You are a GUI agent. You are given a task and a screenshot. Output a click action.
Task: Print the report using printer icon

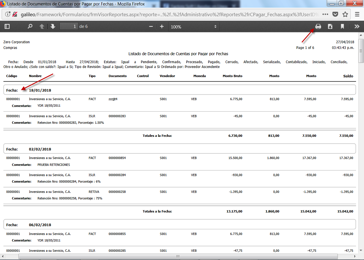[x=318, y=26]
